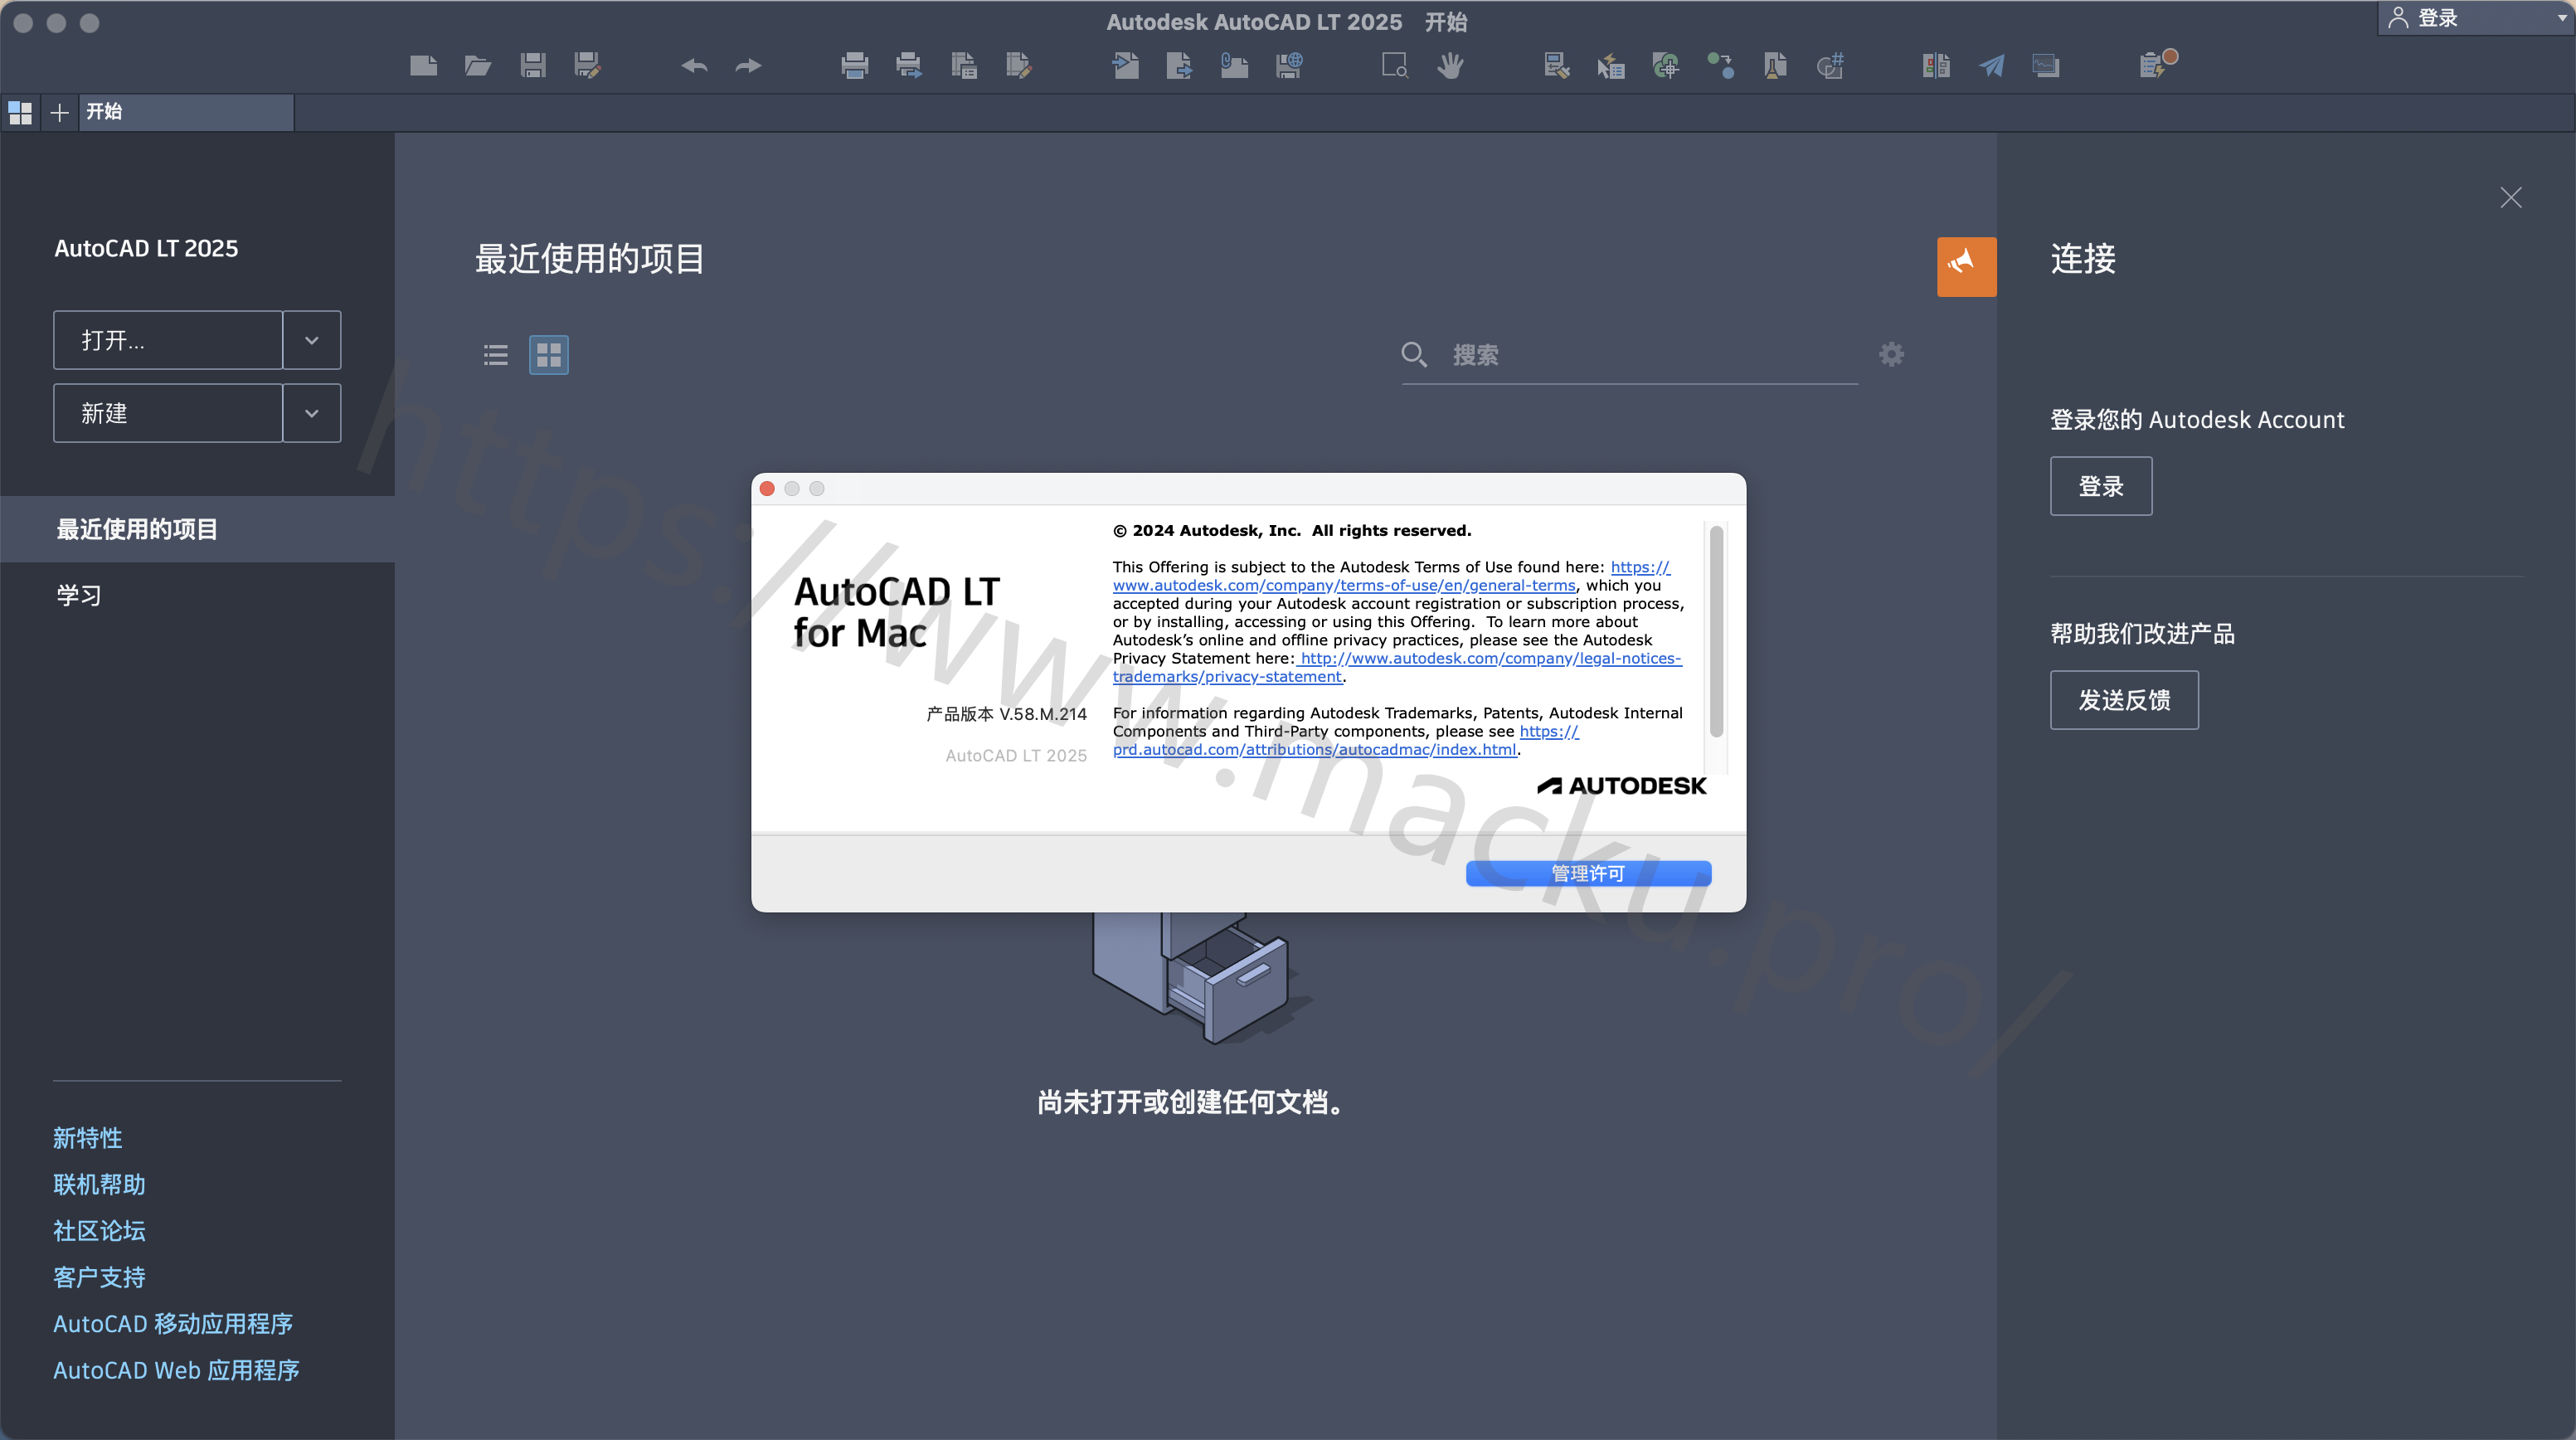Viewport: 2576px width, 1440px height.
Task: Click the 打开... button
Action: (x=168, y=340)
